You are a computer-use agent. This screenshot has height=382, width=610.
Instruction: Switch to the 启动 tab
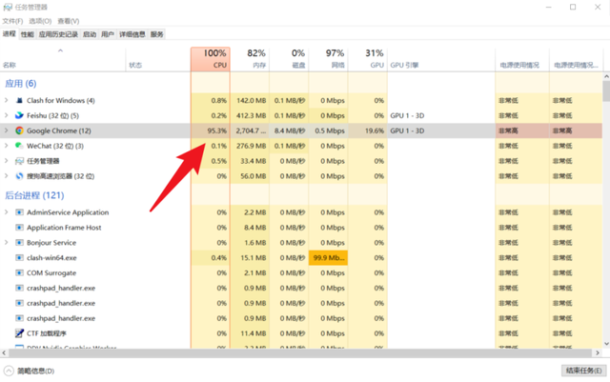tap(90, 34)
